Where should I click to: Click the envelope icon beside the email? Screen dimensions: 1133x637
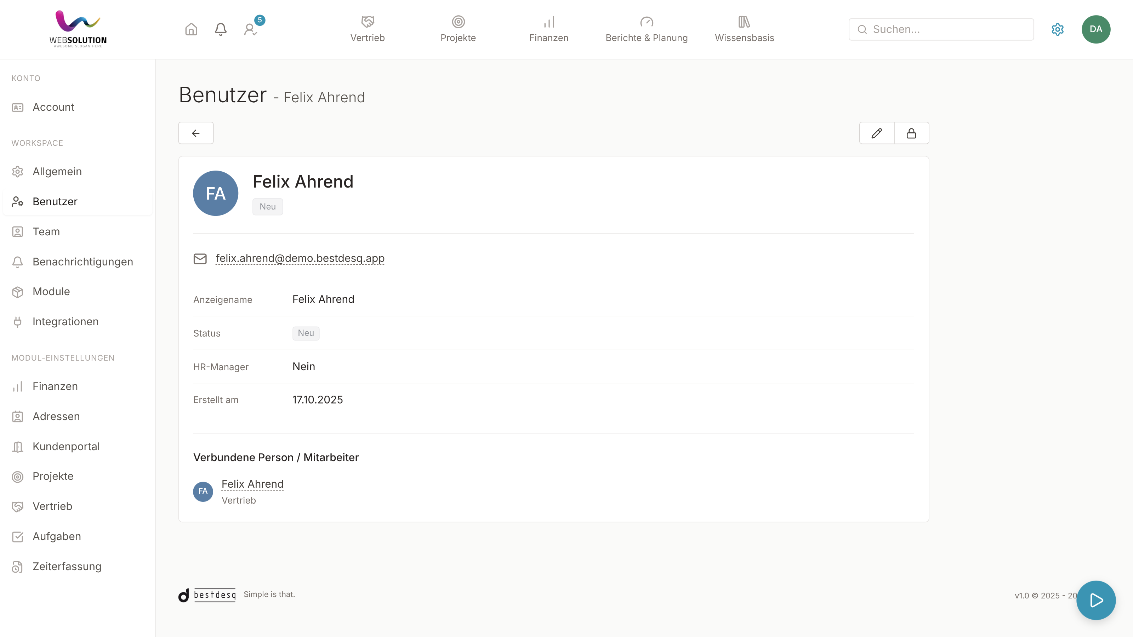coord(200,258)
